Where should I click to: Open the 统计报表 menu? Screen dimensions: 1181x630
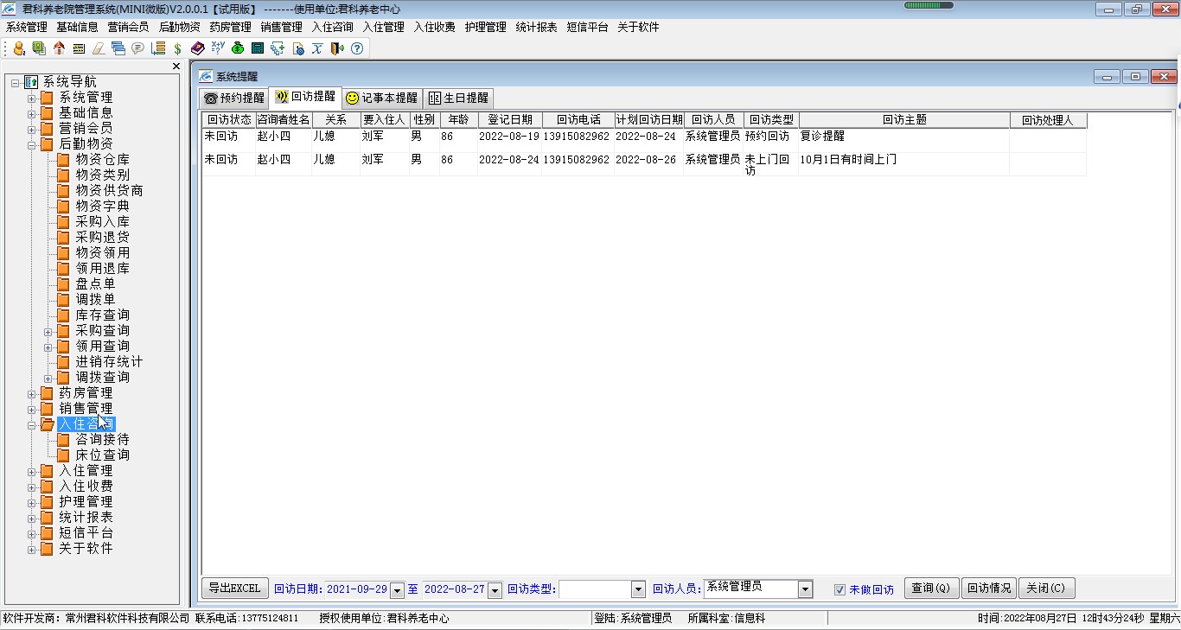click(536, 27)
